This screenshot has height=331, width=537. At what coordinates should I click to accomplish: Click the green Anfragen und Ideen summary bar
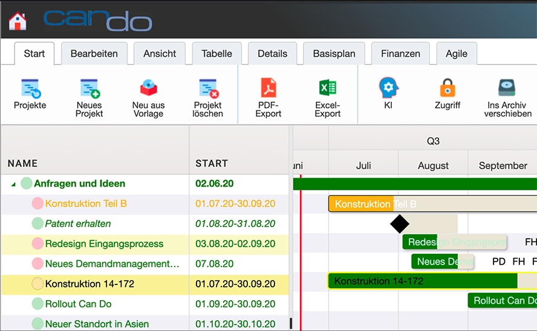[415, 184]
